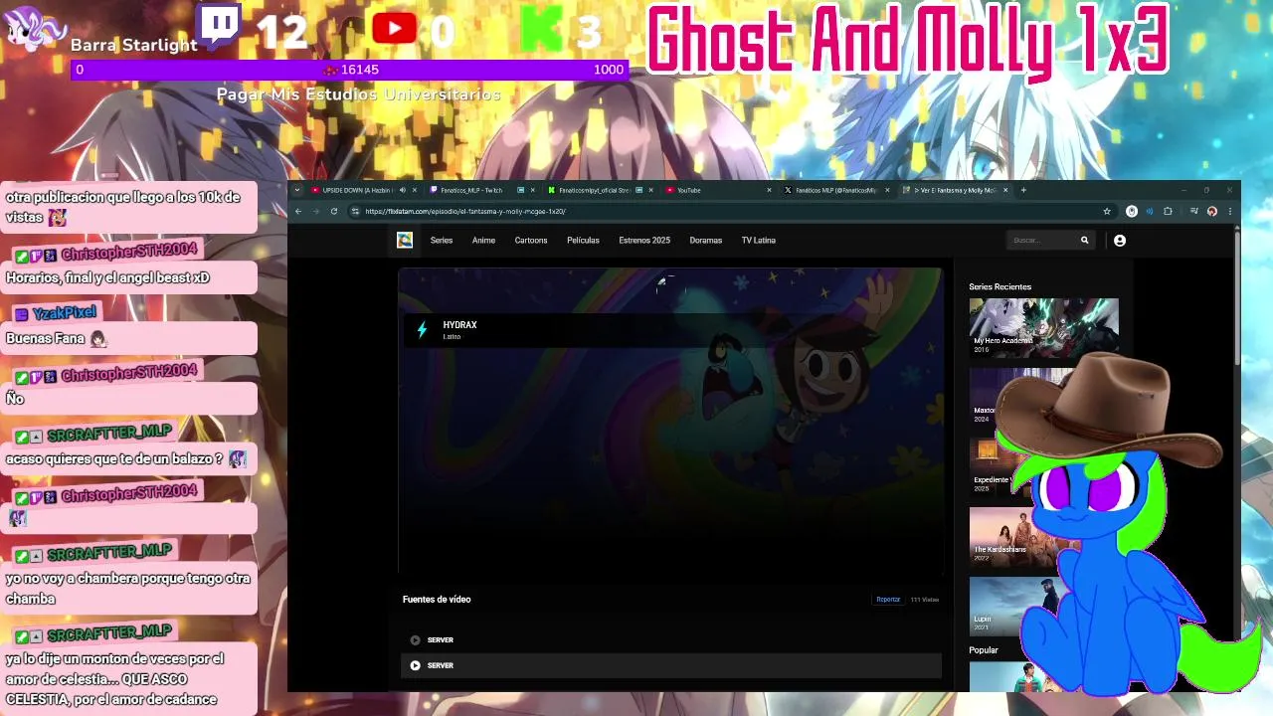Bookmark this page with the star icon
Image resolution: width=1273 pixels, height=716 pixels.
tap(1107, 211)
